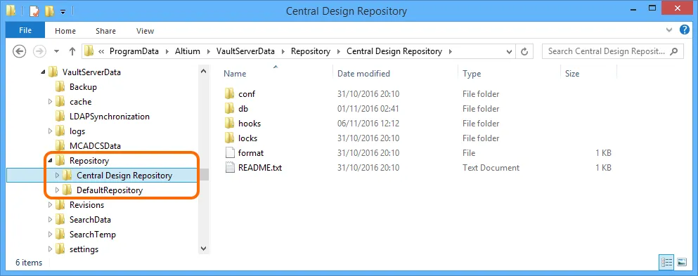Collapse the Repository tree node
This screenshot has width=698, height=276.
tap(50, 160)
